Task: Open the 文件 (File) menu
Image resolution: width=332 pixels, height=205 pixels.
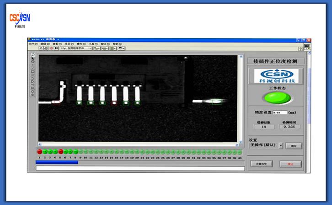Action: point(32,44)
